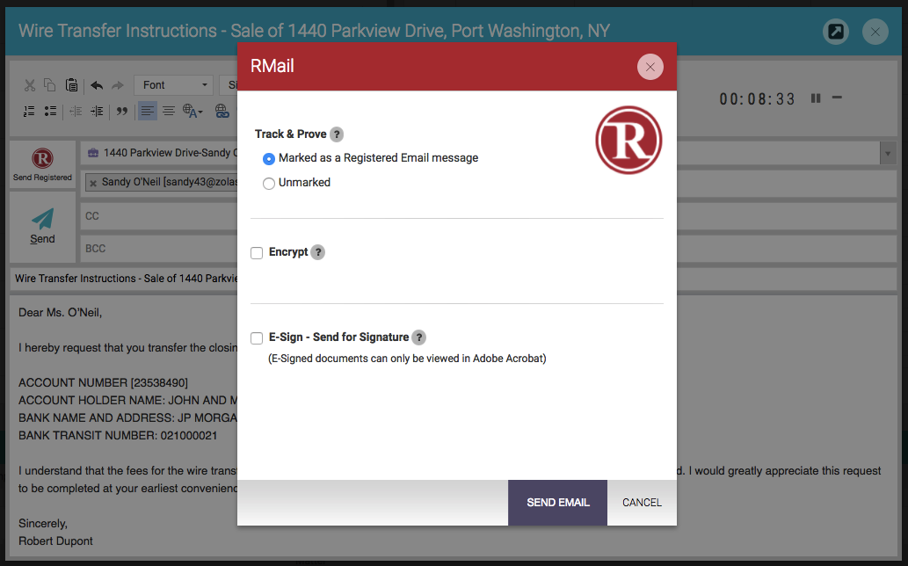Viewport: 908px width, 566px height.
Task: Open the spell check language icon
Action: coord(192,111)
